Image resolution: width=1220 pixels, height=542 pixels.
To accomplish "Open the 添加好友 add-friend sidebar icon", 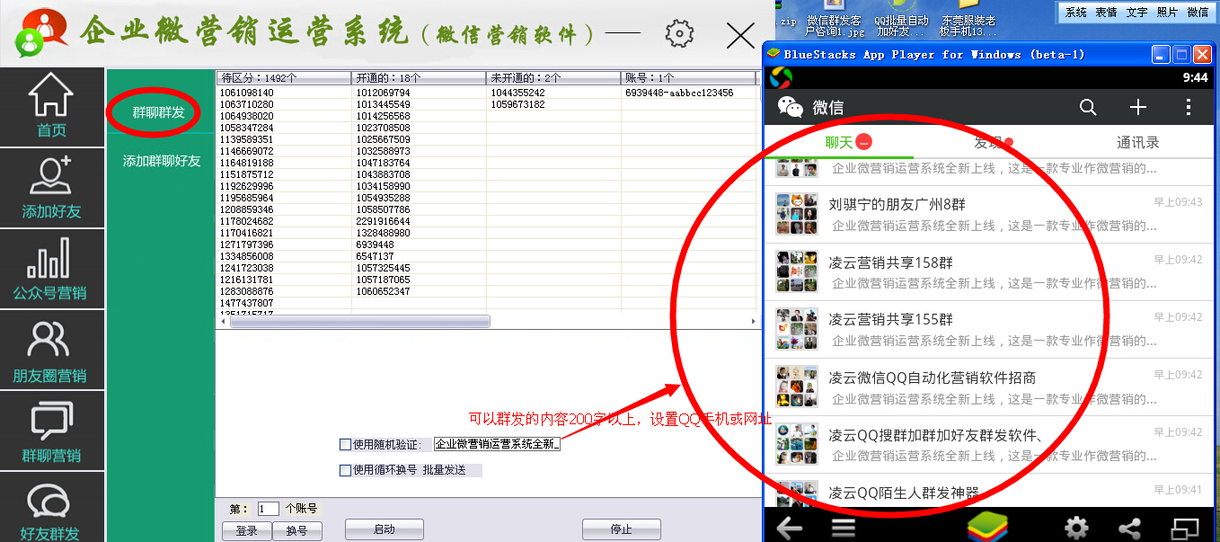I will point(51,176).
